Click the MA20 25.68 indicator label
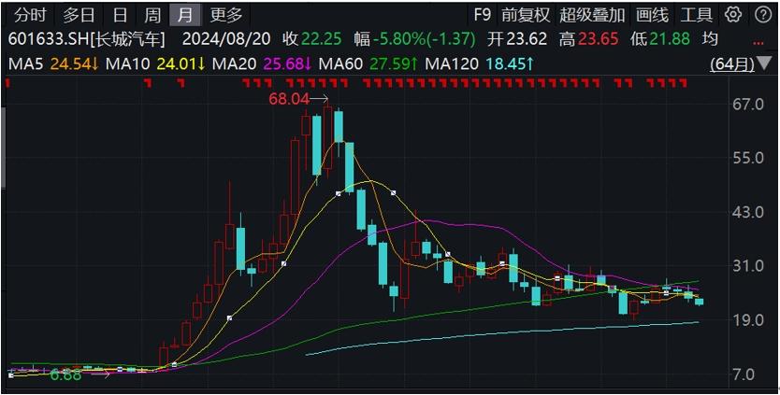Screen dimensions: 780x395 tap(262, 63)
